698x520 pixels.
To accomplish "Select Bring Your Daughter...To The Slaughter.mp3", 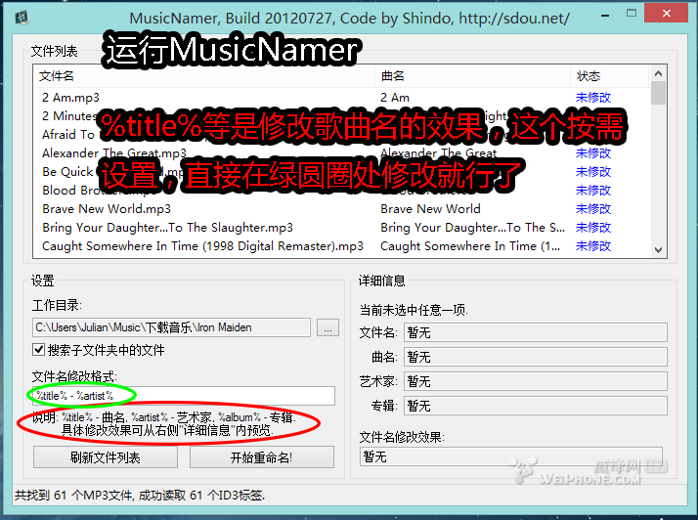I will coord(167,228).
